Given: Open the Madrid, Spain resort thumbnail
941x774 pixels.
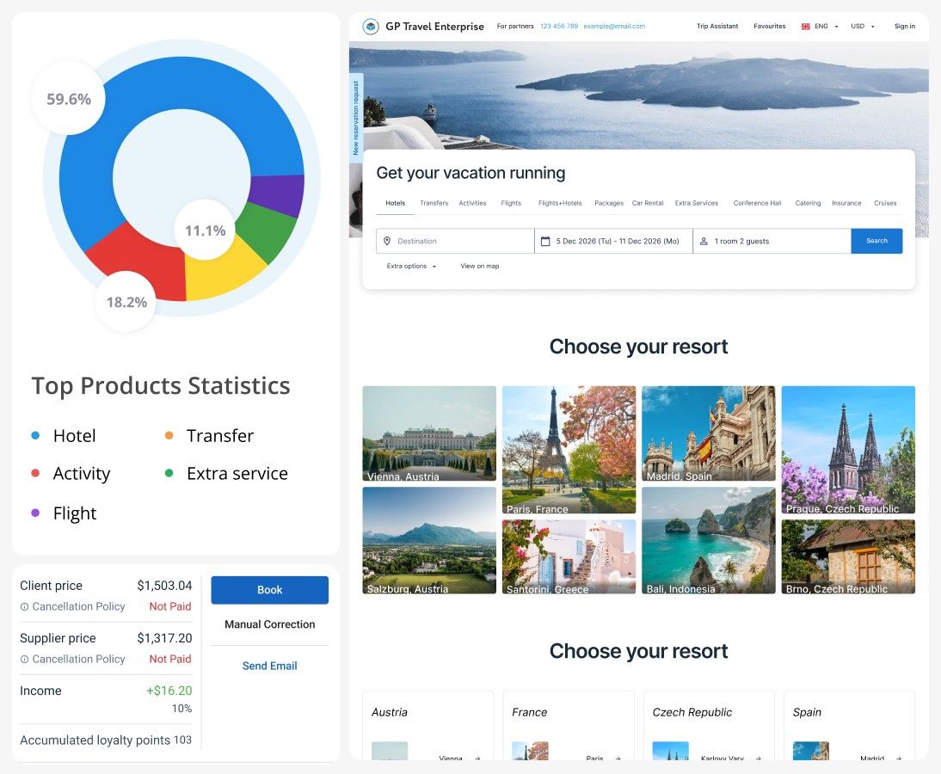Looking at the screenshot, I should (708, 433).
